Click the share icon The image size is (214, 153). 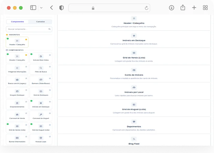tap(183, 8)
